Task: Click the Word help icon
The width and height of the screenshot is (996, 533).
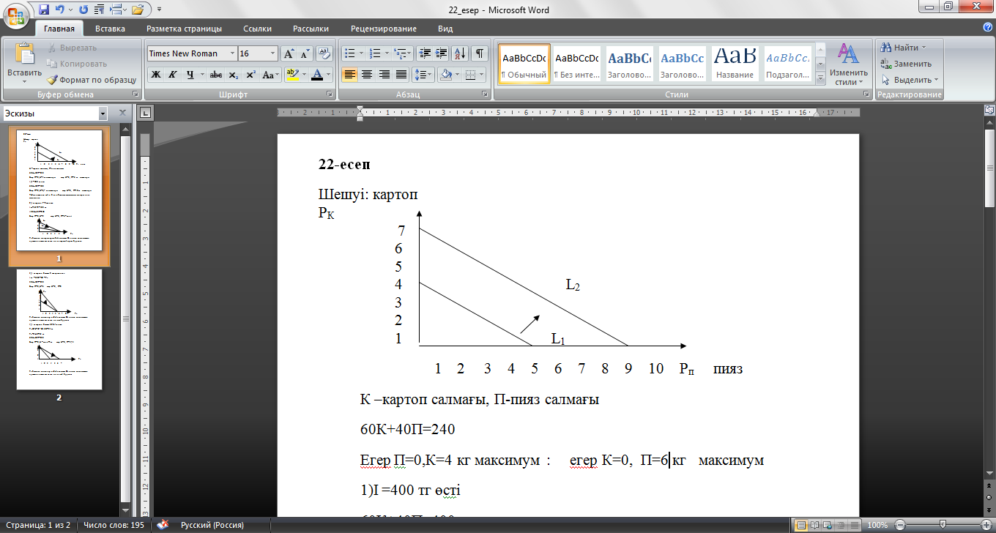Action: coord(988,28)
